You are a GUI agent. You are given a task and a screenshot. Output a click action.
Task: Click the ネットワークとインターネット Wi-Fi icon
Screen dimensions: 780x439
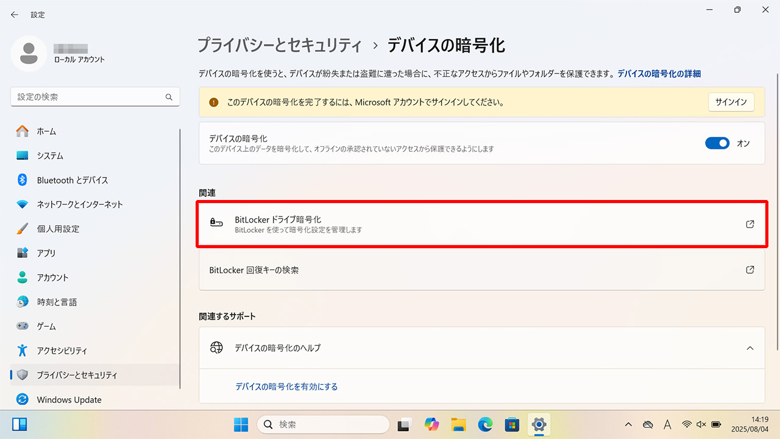(x=23, y=204)
